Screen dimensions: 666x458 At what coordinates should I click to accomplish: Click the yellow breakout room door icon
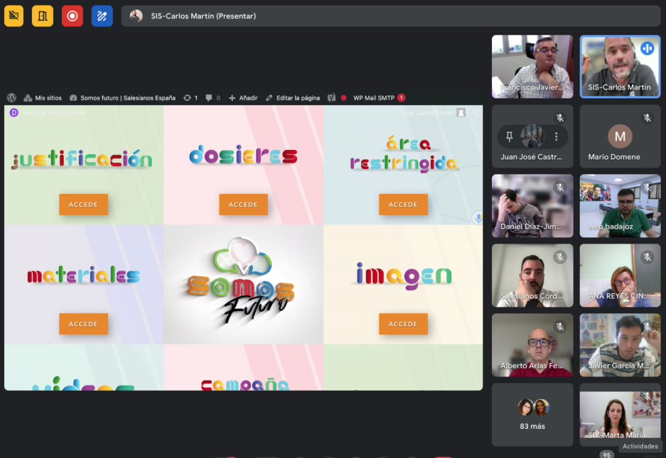(42, 16)
